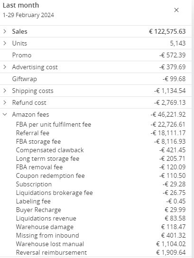Click the Reversal reimbursement amount
The height and width of the screenshot is (258, 194).
tap(171, 252)
